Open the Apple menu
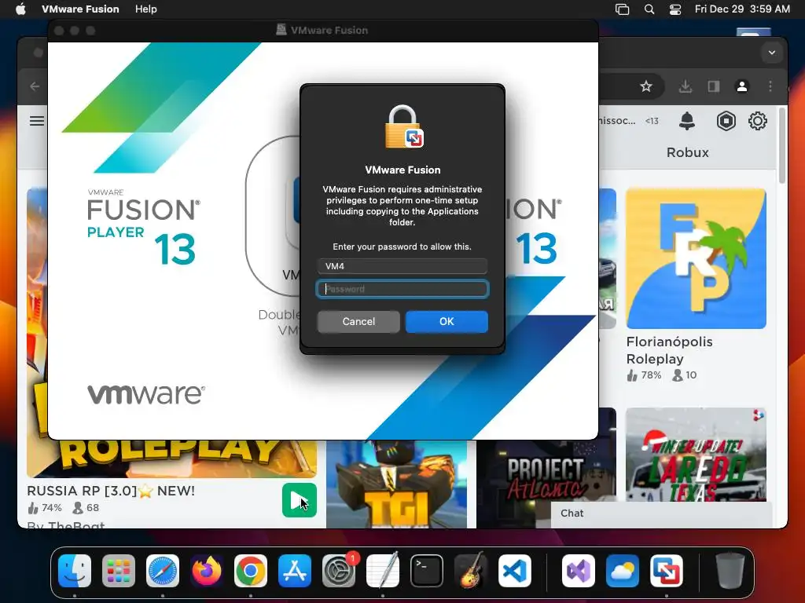 click(x=20, y=9)
